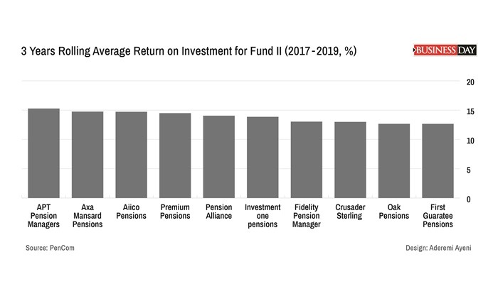Select the First Guaratee Pensions bar
Image resolution: width=498 pixels, height=284 pixels.
(x=438, y=160)
